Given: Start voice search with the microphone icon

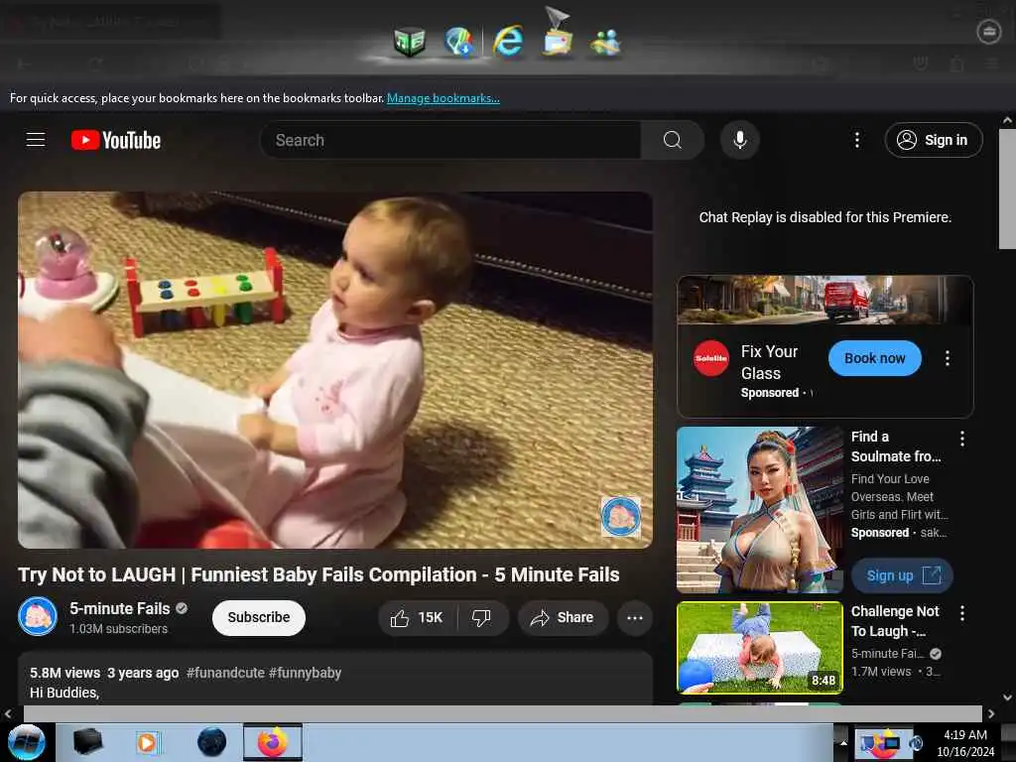Looking at the screenshot, I should (x=739, y=140).
